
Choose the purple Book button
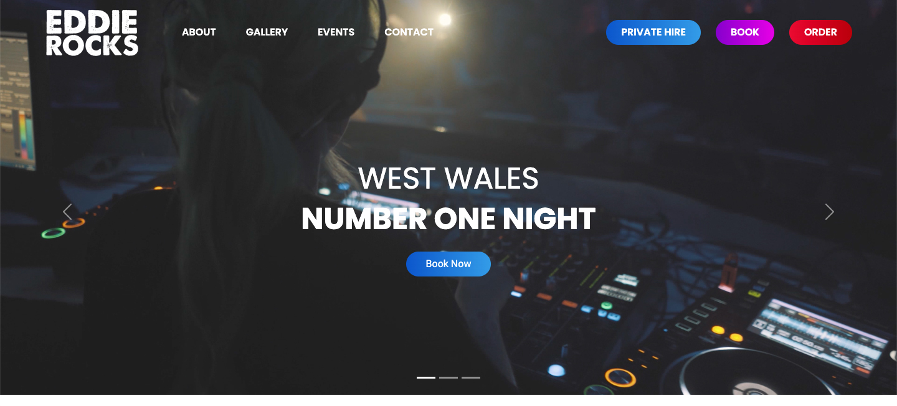745,32
